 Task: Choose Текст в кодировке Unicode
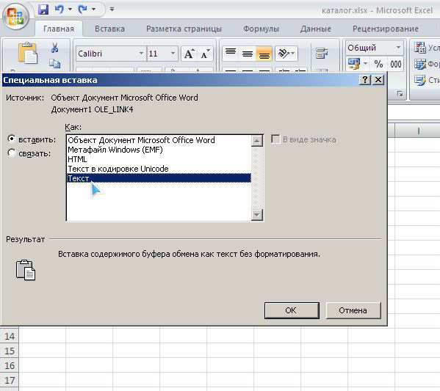(159, 169)
